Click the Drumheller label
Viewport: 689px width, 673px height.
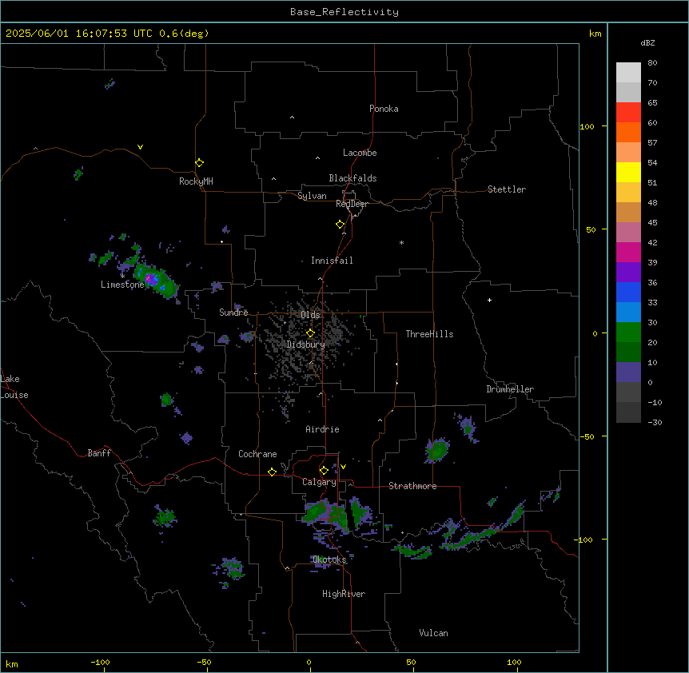pos(510,389)
